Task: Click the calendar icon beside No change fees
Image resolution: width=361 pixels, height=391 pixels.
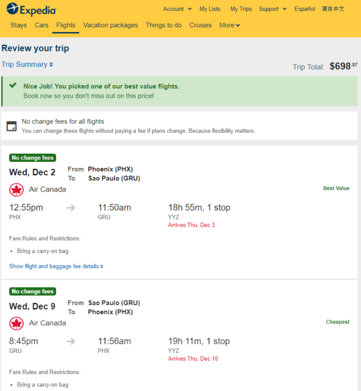Action: point(11,126)
